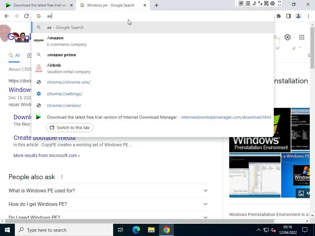Click the Chrome icon on the taskbar
The width and height of the screenshot is (315, 236).
(166, 230)
